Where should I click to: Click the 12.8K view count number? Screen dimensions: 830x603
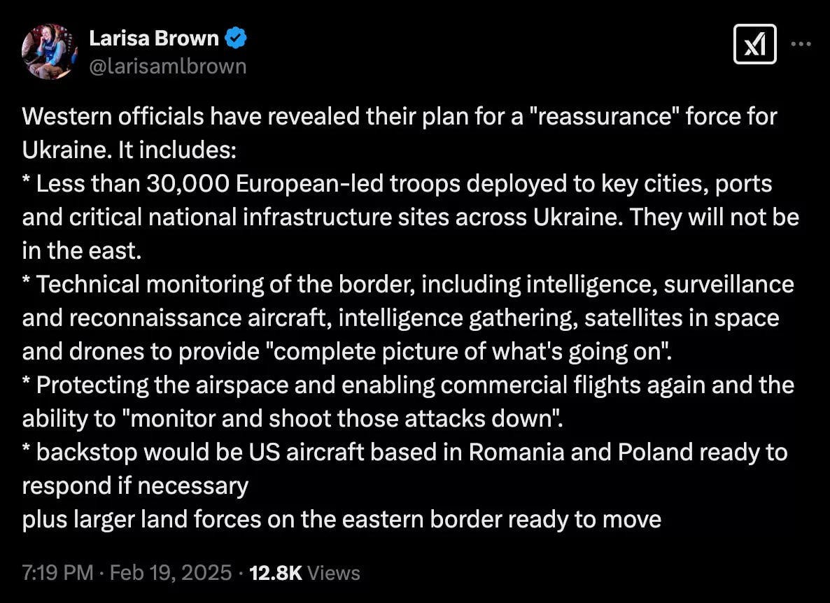pyautogui.click(x=275, y=573)
